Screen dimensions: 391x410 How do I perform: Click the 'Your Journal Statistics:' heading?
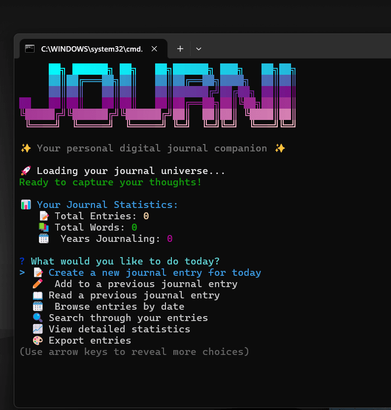tap(107, 205)
